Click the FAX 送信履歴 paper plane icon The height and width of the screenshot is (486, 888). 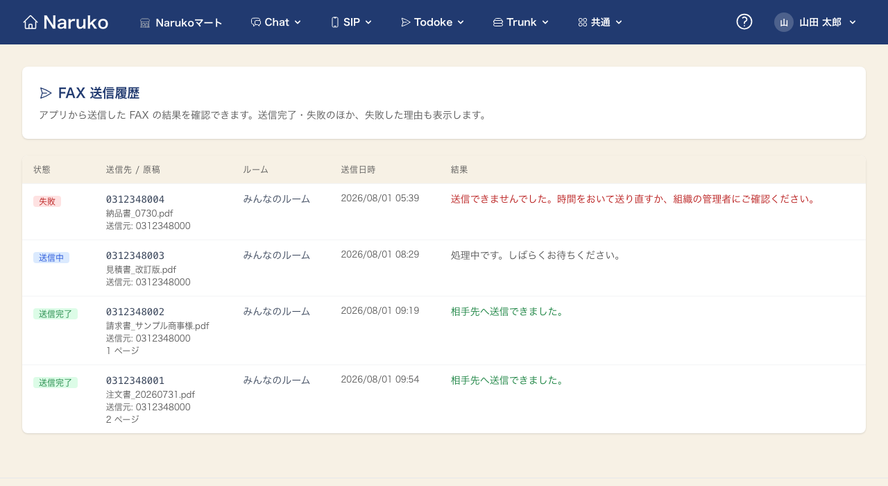tap(46, 93)
